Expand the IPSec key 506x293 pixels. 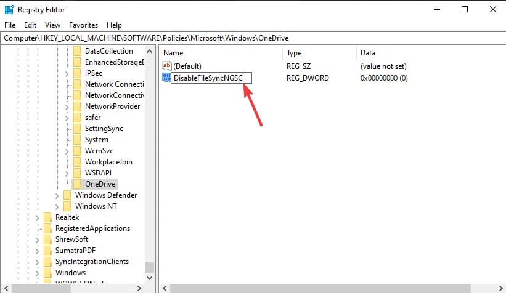pyautogui.click(x=67, y=74)
